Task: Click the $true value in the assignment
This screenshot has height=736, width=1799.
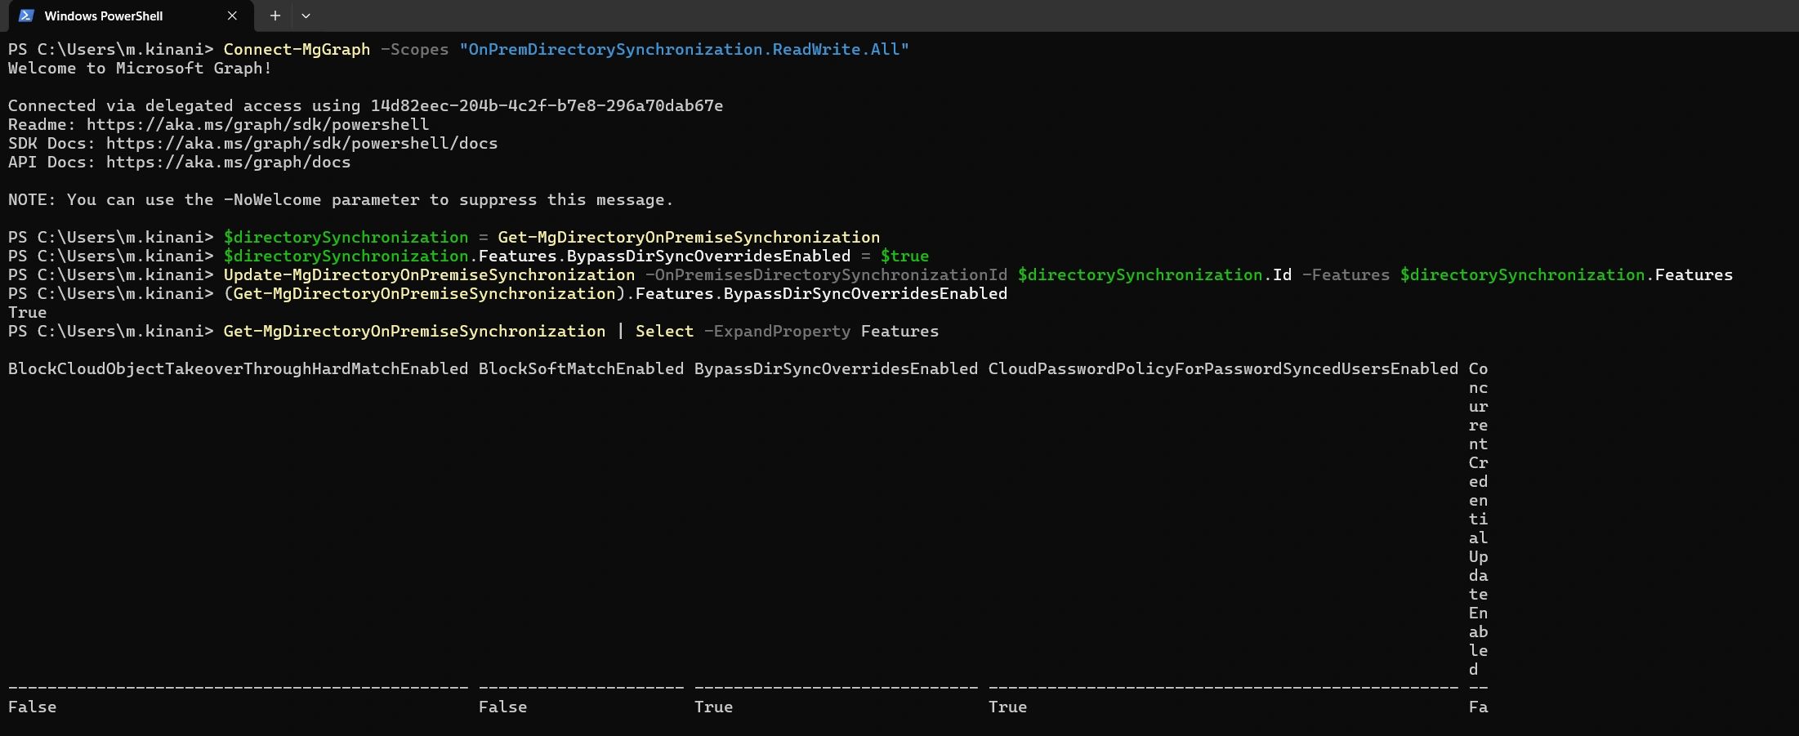Action: [904, 256]
